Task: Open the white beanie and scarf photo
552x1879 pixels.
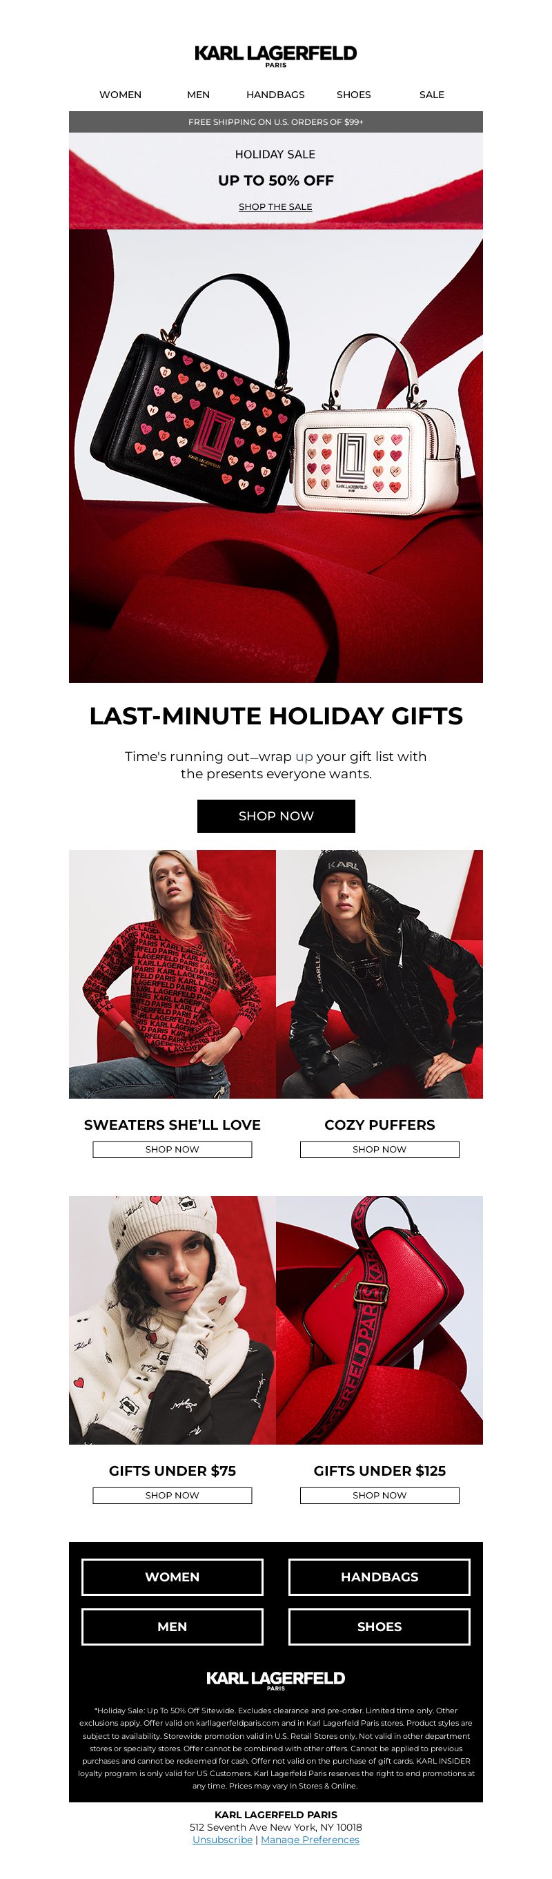Action: point(172,1320)
